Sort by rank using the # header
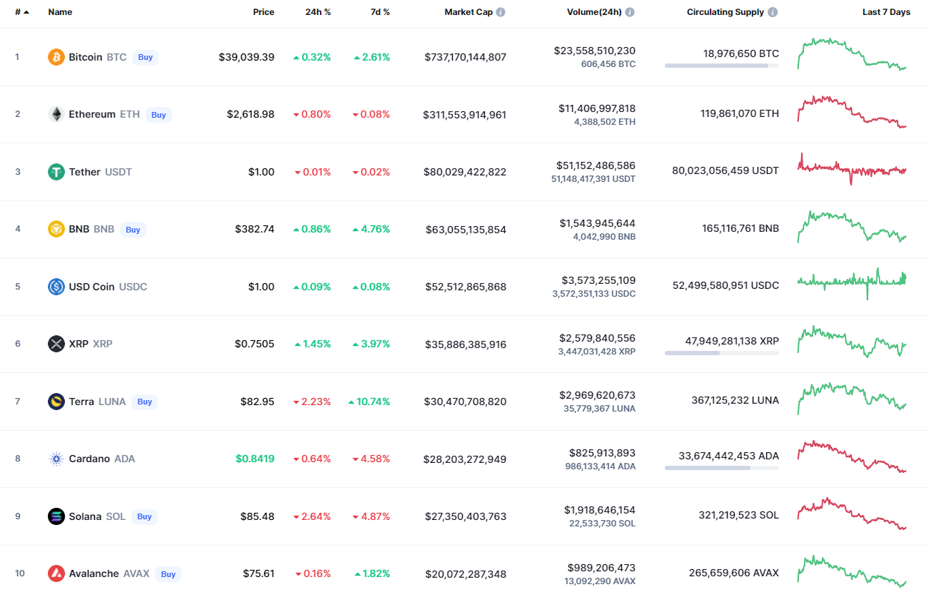 pyautogui.click(x=22, y=12)
